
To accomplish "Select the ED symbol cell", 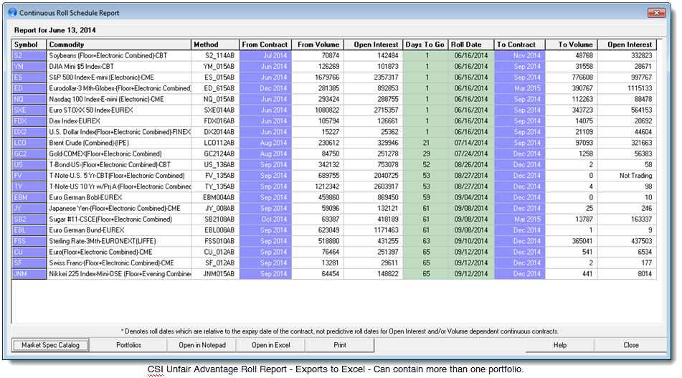I will click(x=29, y=88).
